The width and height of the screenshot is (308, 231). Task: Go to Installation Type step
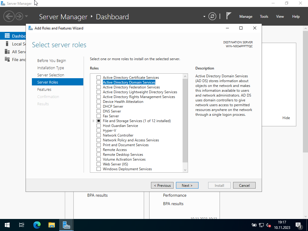(x=51, y=68)
